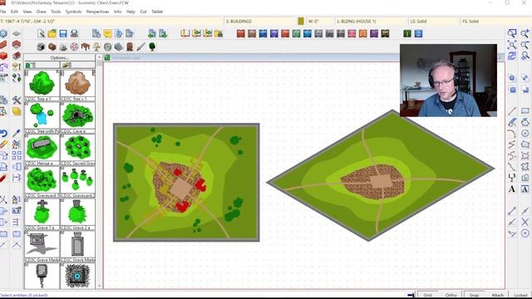Click the isometric diamond town map
Image resolution: width=532 pixels, height=299 pixels.
click(381, 175)
